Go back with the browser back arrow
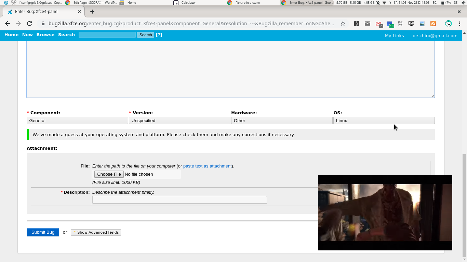Screen dimensions: 467x262 click(x=8, y=24)
